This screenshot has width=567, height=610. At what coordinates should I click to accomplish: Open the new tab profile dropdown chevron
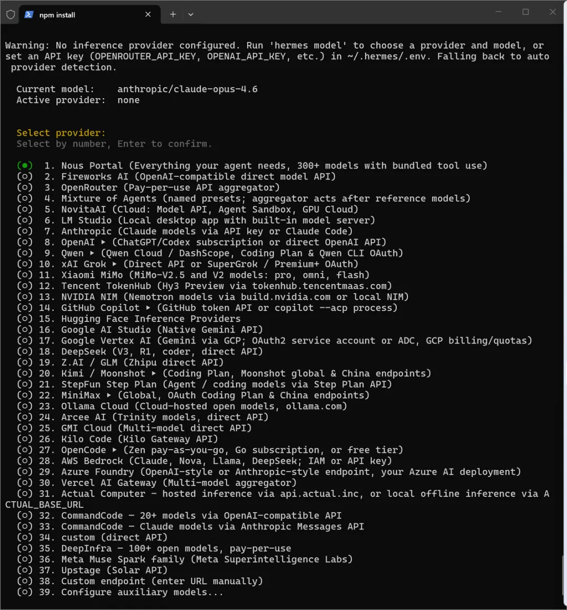pos(191,14)
